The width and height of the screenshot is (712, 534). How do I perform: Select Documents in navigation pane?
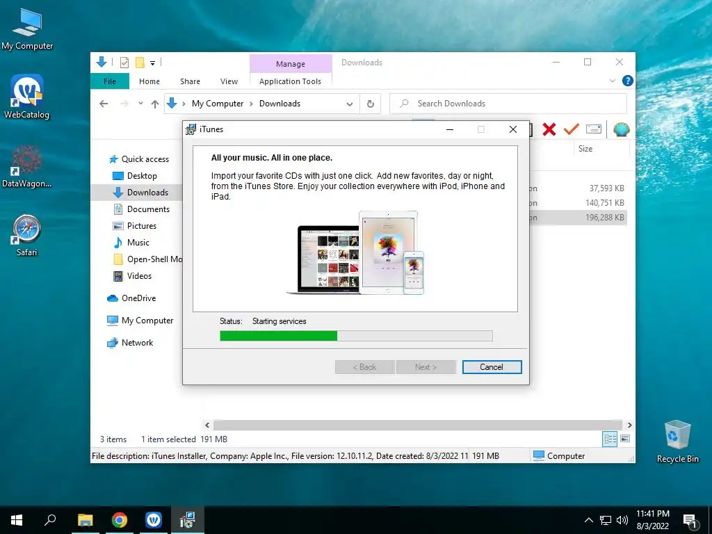point(148,209)
